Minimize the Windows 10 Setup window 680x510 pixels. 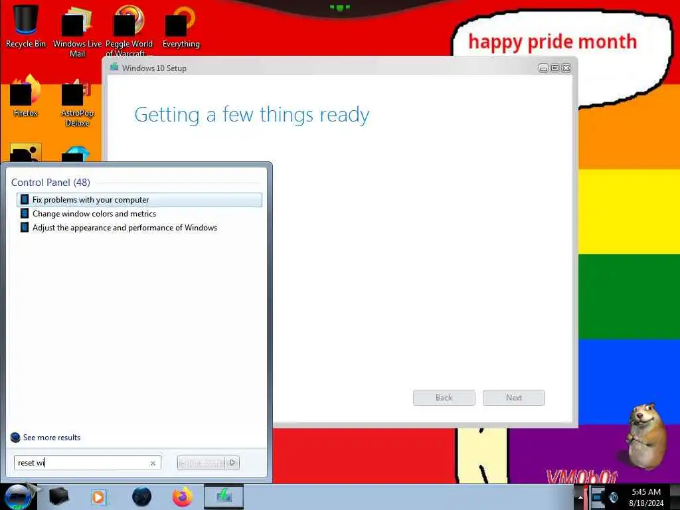(543, 68)
